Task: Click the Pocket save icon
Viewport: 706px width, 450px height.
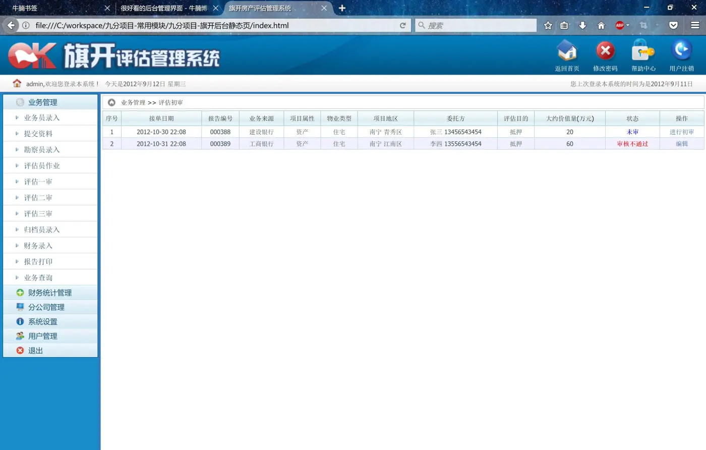Action: 673,25
